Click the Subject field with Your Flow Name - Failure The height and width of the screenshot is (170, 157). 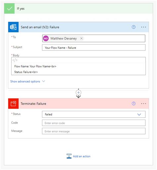tap(94, 47)
